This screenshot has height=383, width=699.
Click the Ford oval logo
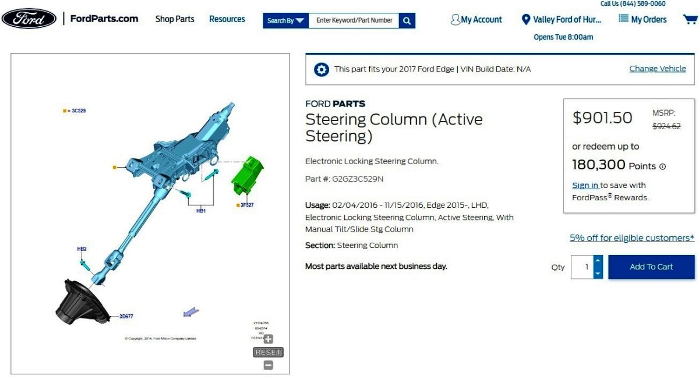point(29,19)
